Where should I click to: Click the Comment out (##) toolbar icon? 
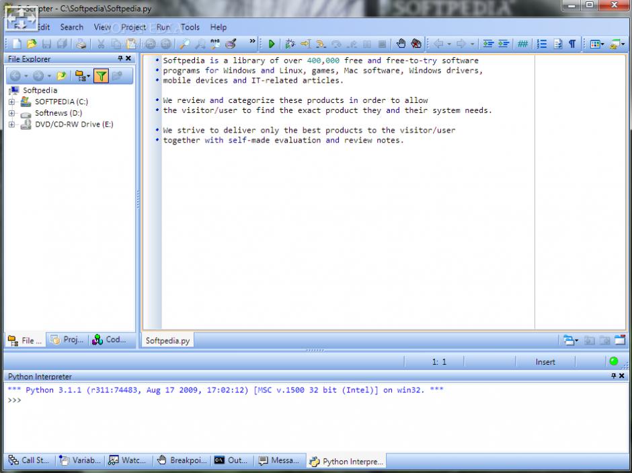click(522, 44)
